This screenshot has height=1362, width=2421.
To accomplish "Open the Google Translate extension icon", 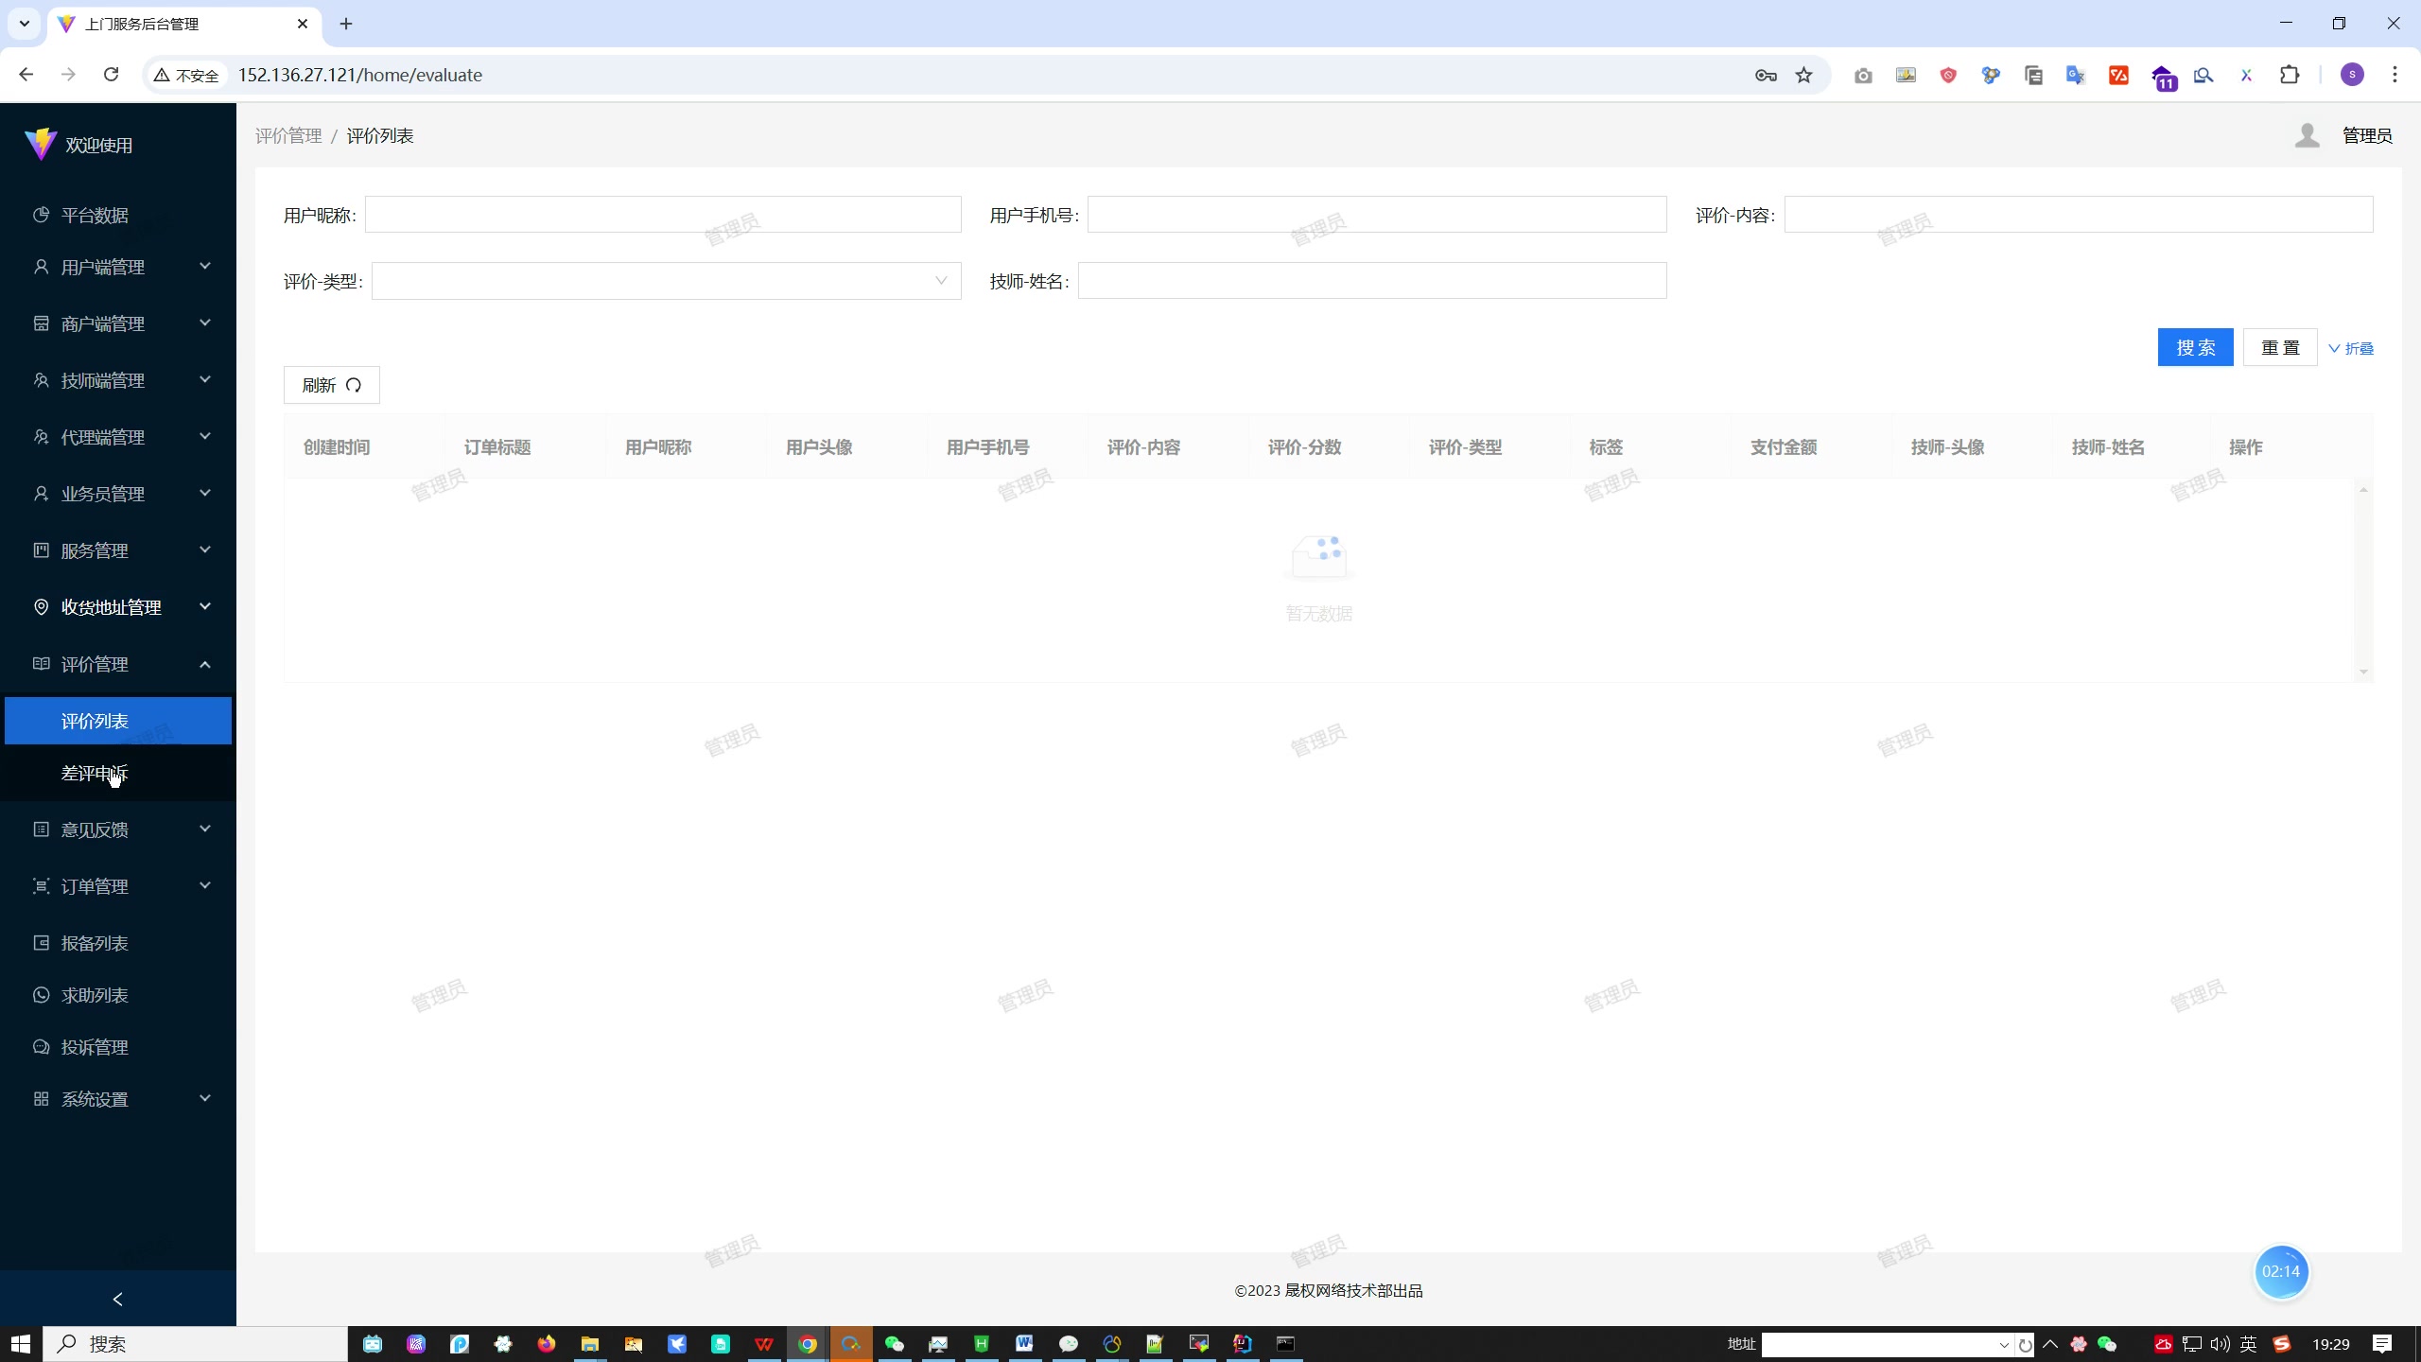I will [2076, 75].
